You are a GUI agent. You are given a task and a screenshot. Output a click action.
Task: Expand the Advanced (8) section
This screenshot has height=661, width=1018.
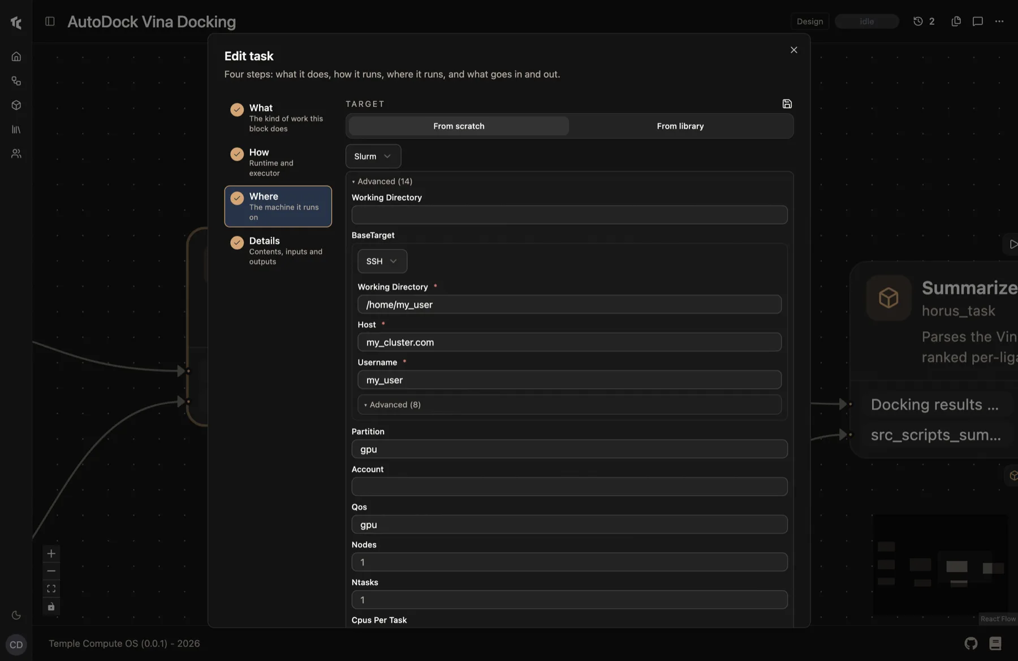point(570,405)
